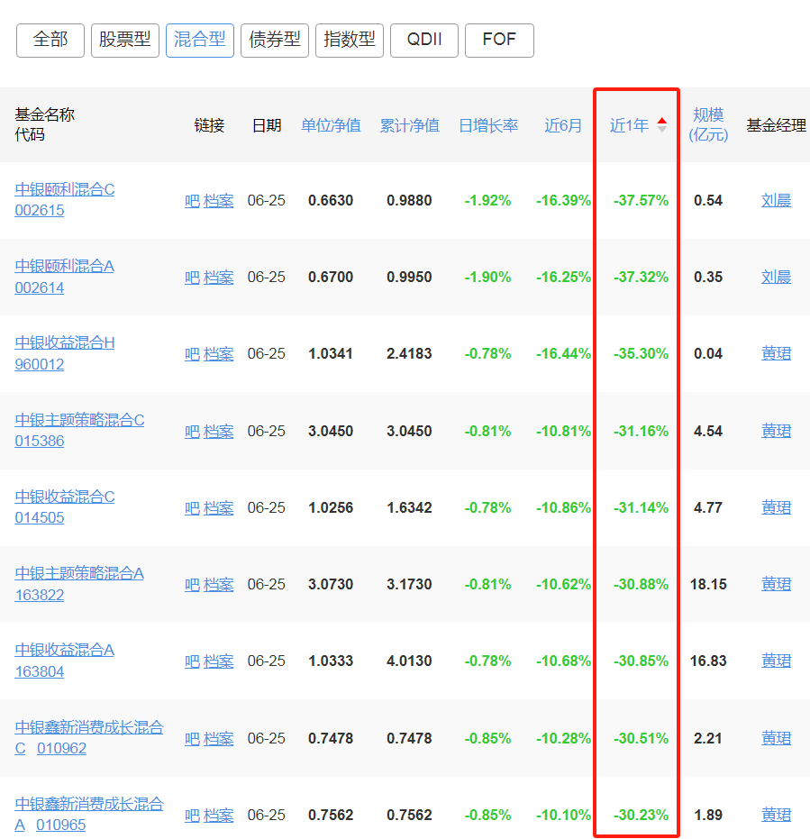Screen dimensions: 810x839
Task: Select the FOF tab
Action: point(499,41)
